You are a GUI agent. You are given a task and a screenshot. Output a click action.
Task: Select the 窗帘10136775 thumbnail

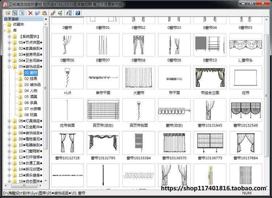coord(210,143)
